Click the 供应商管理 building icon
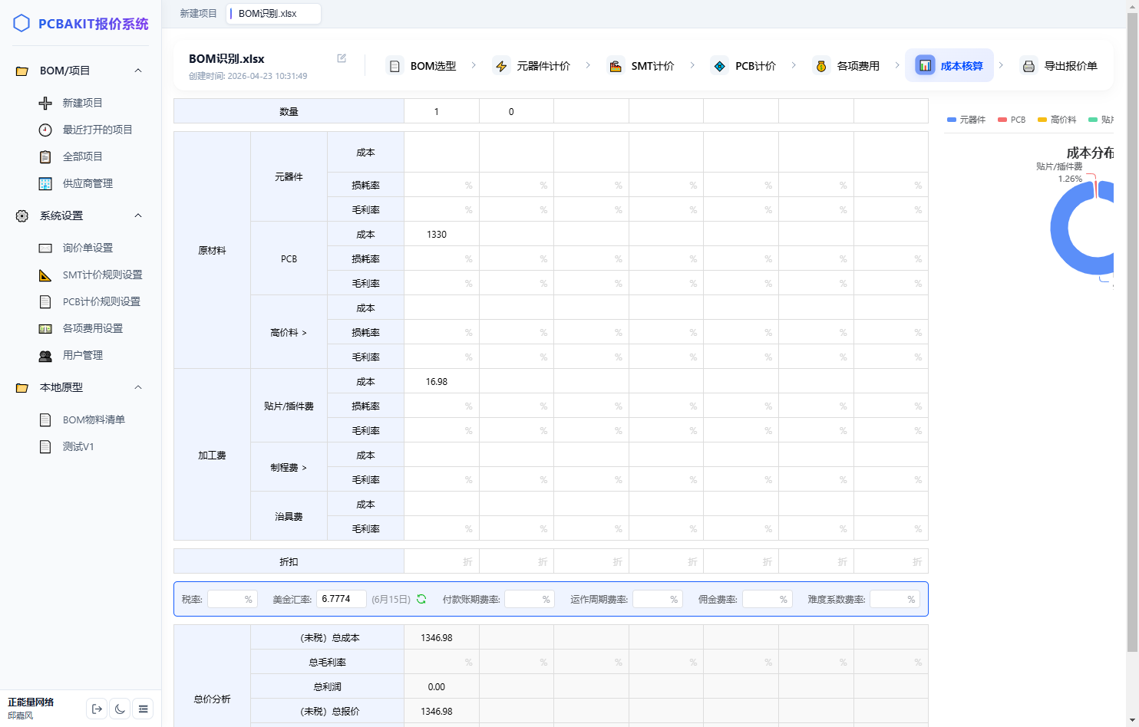Screen dimensions: 1139x727 45,183
